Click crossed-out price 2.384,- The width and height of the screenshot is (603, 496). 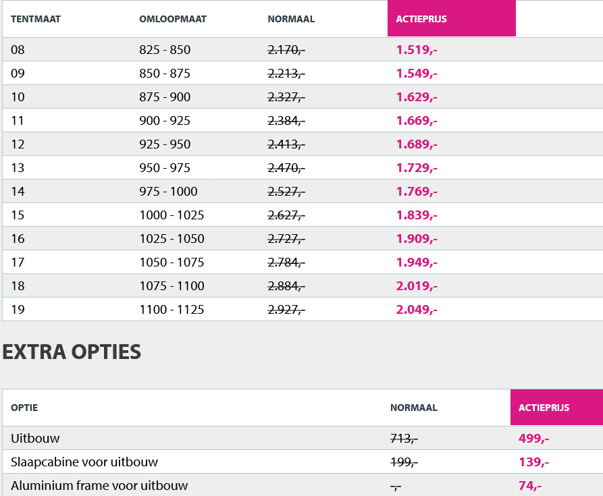tap(286, 121)
